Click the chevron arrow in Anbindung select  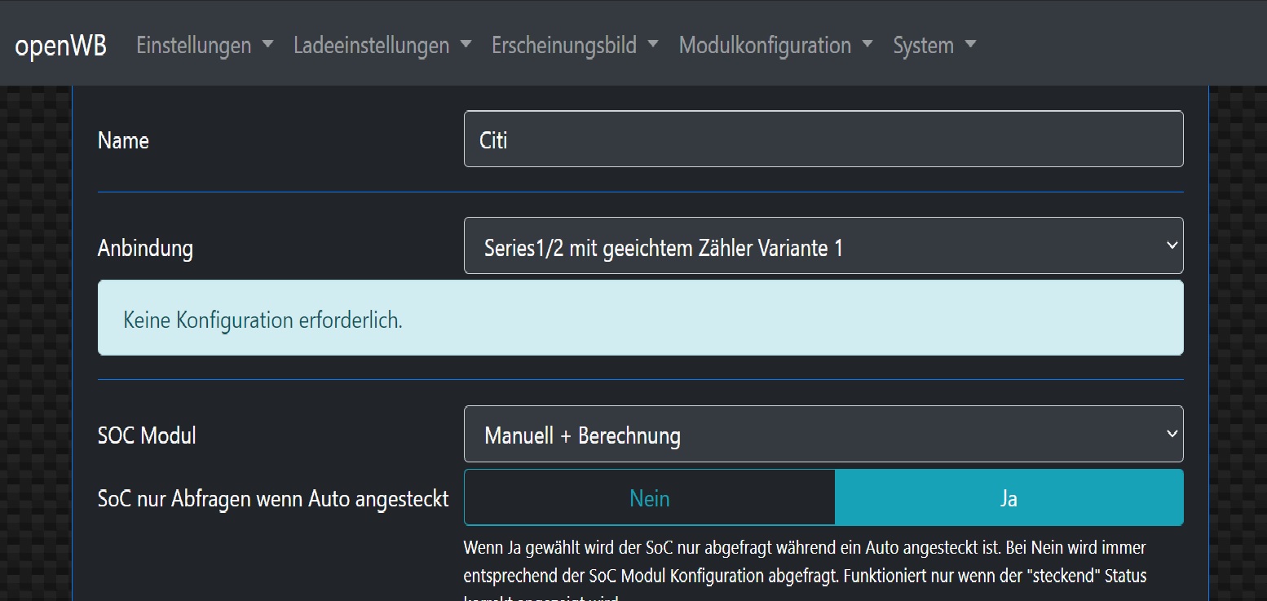tap(1172, 245)
